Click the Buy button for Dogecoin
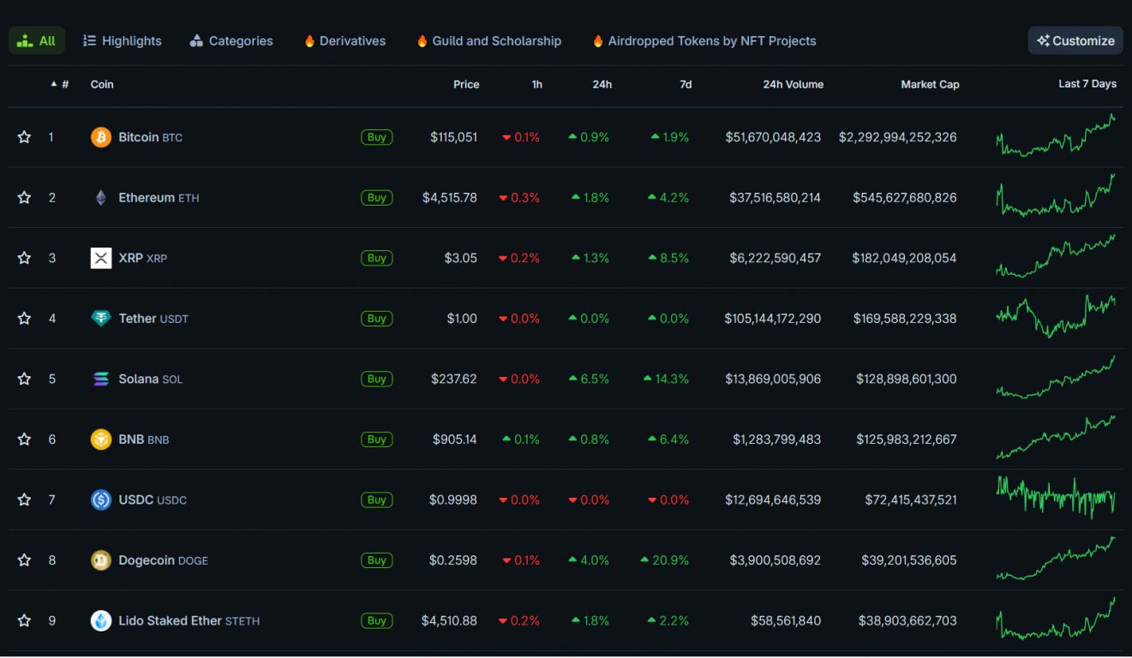Screen dimensions: 1132x658 [x=377, y=560]
